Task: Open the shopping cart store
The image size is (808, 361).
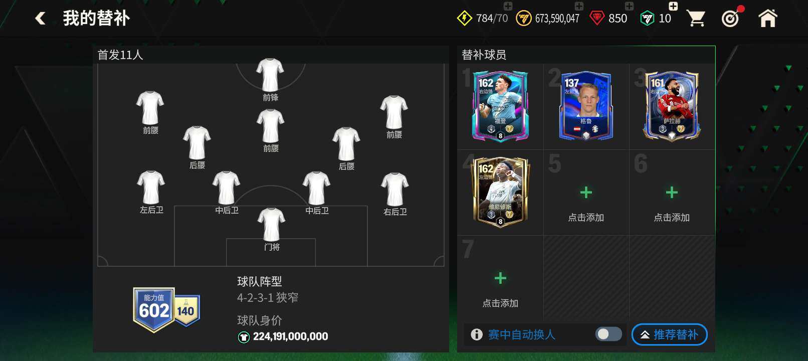Action: (x=696, y=19)
